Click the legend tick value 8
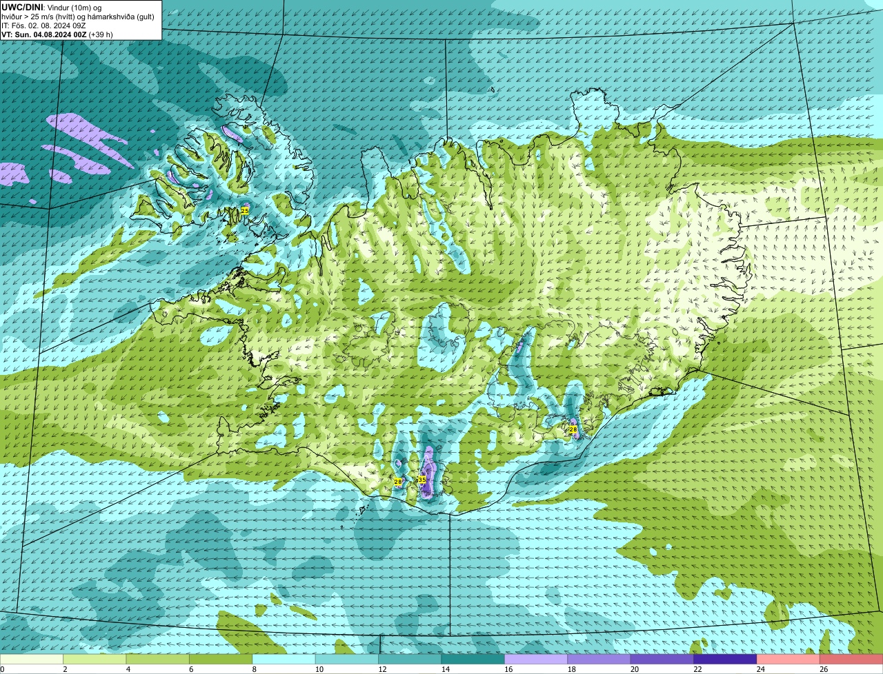Screen dimensions: 883x674 tap(253, 668)
